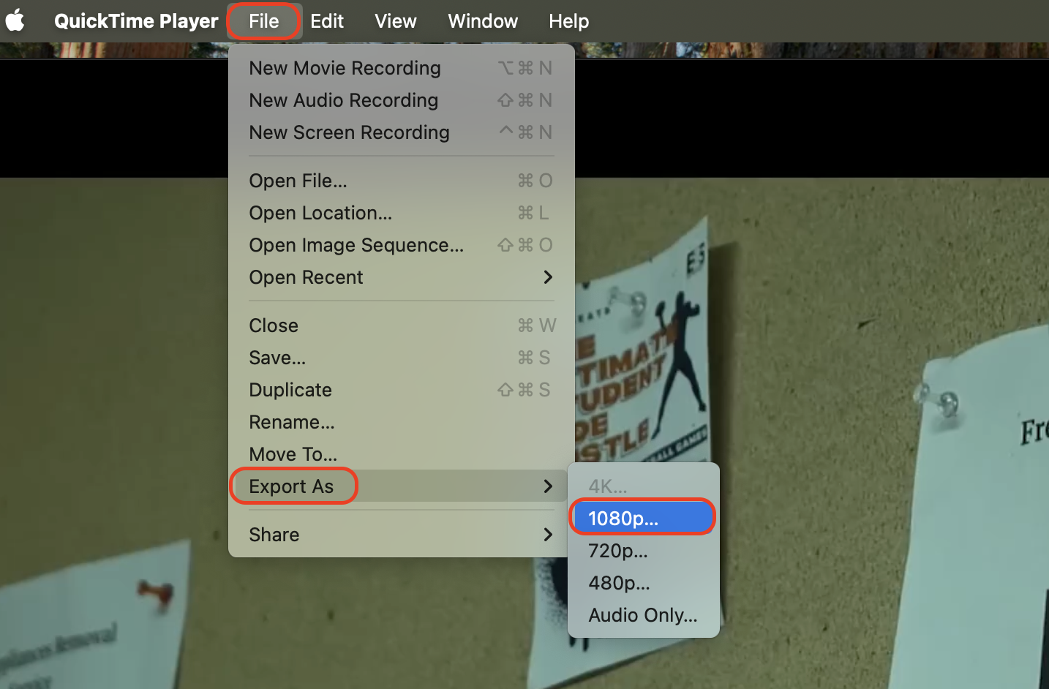
Task: Choose Open Image Sequence…
Action: pyautogui.click(x=402, y=245)
